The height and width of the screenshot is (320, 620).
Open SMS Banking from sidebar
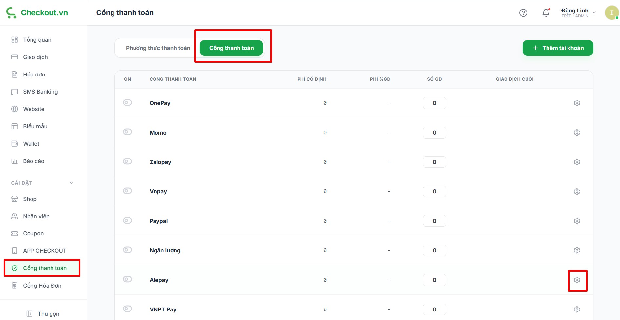pos(40,92)
